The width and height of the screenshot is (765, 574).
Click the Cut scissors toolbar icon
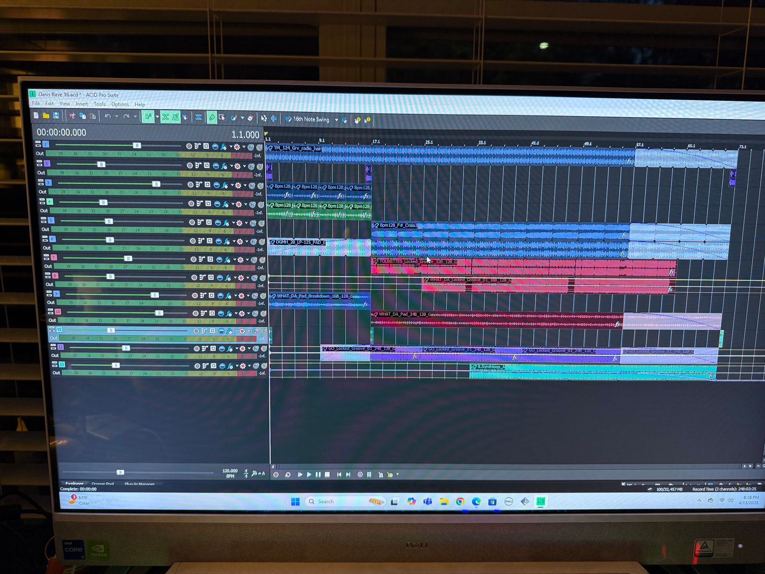[x=72, y=116]
